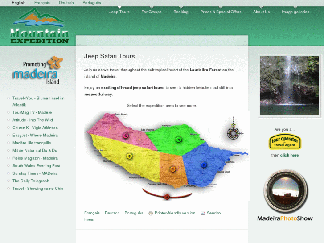Click the compass rose on the map

pos(234,132)
